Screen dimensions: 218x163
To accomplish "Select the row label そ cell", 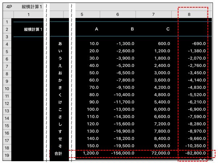I will click(60, 146).
